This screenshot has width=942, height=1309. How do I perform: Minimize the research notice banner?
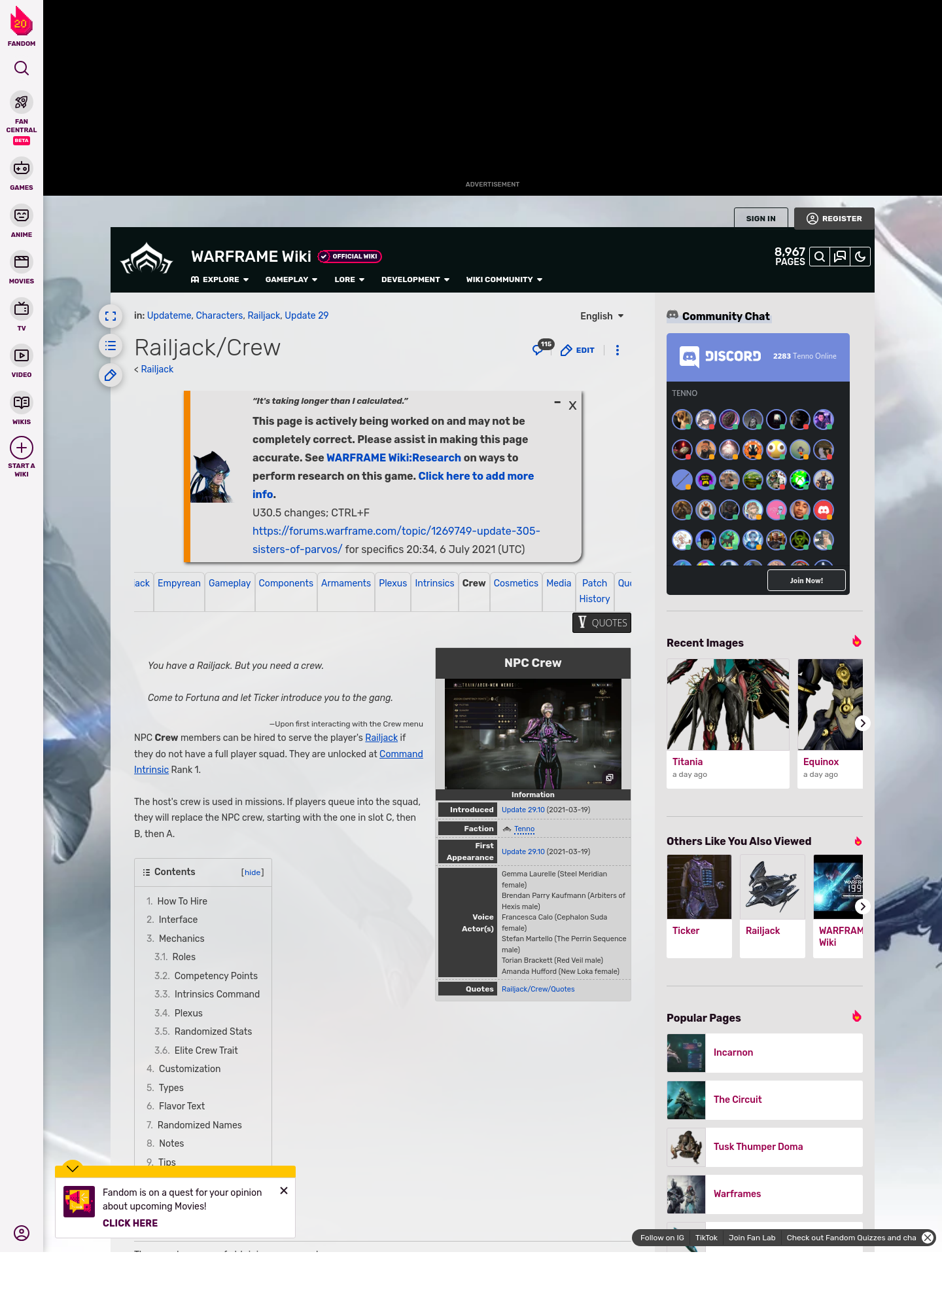pyautogui.click(x=557, y=403)
